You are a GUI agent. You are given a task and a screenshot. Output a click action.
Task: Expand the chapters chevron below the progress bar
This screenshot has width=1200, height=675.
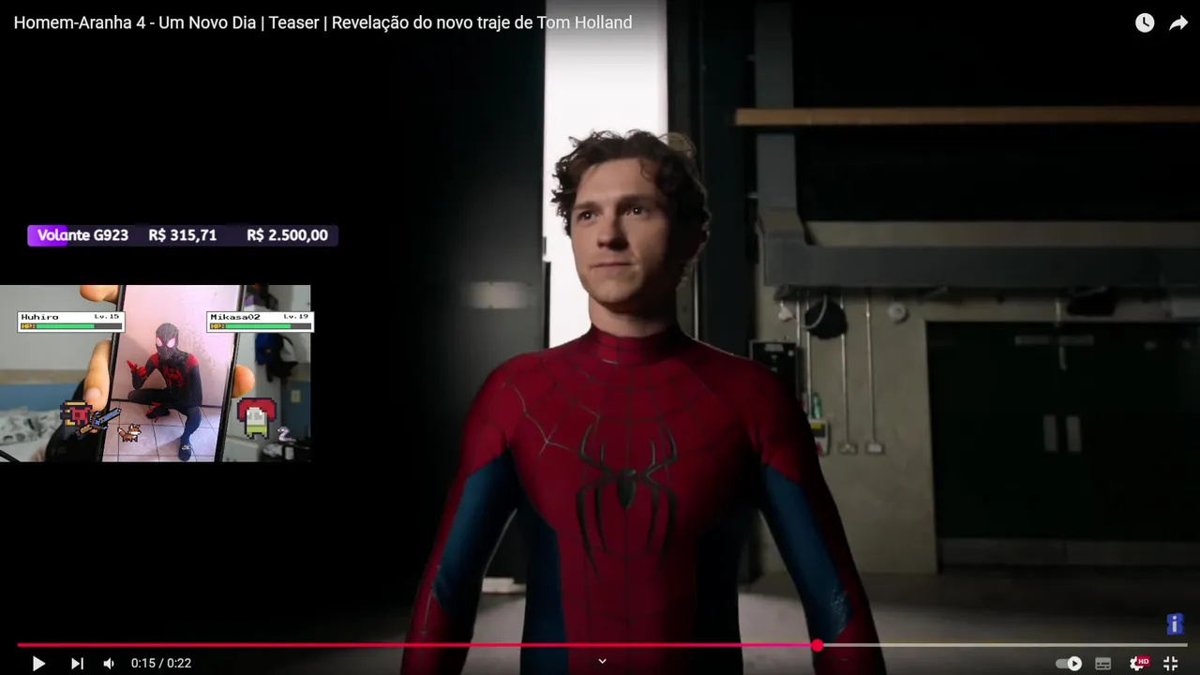(x=602, y=661)
